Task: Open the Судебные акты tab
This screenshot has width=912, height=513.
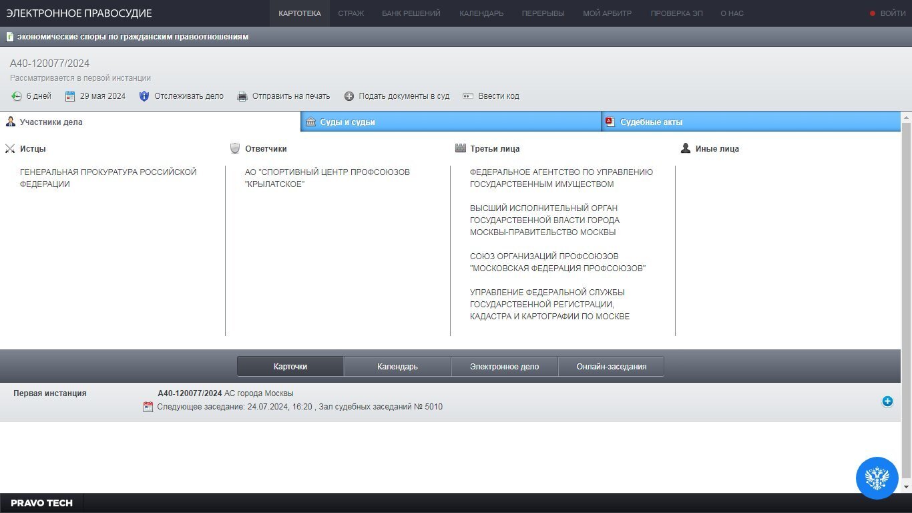Action: 651,122
